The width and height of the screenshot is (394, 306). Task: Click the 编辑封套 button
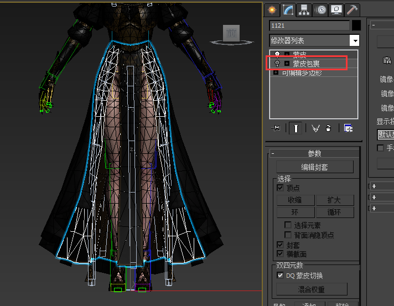coord(315,167)
